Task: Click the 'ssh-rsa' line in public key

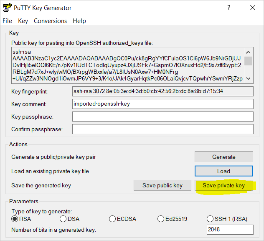Action: 22,52
